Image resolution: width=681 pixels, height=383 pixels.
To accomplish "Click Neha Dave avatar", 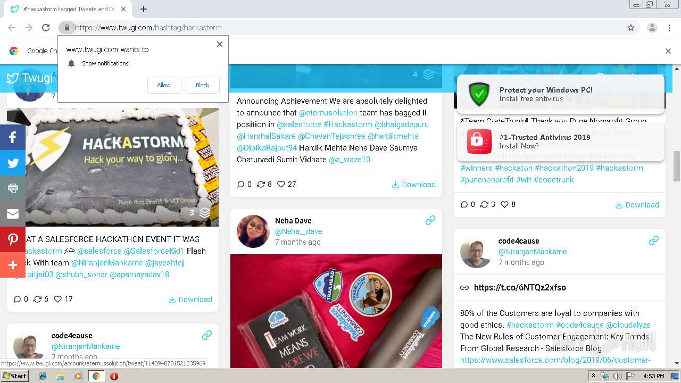I will click(253, 231).
